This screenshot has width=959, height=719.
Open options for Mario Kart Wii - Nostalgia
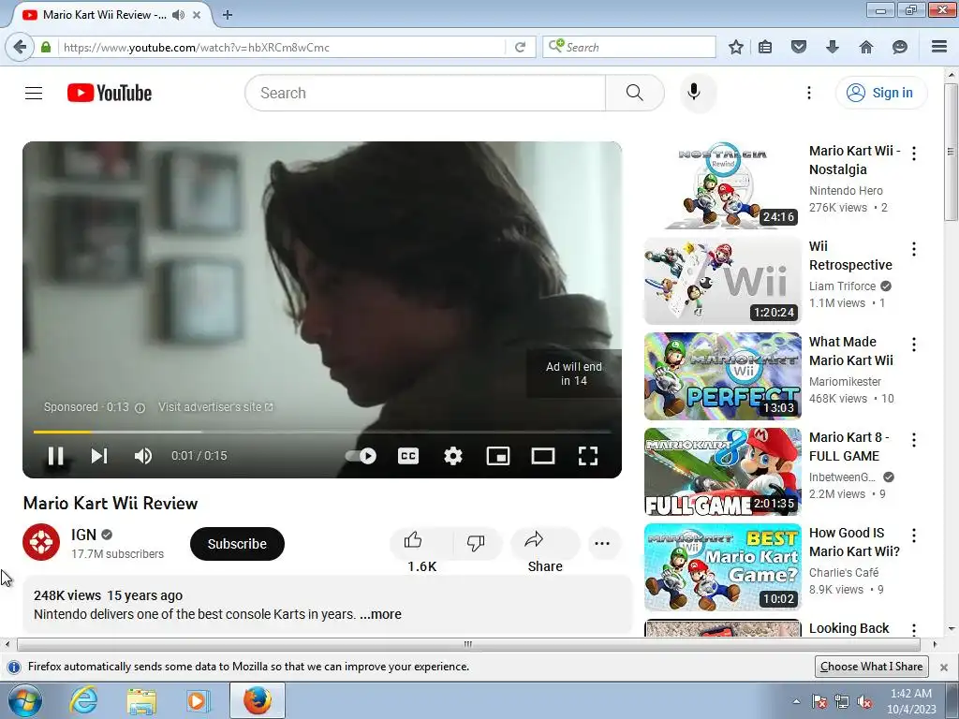(914, 154)
